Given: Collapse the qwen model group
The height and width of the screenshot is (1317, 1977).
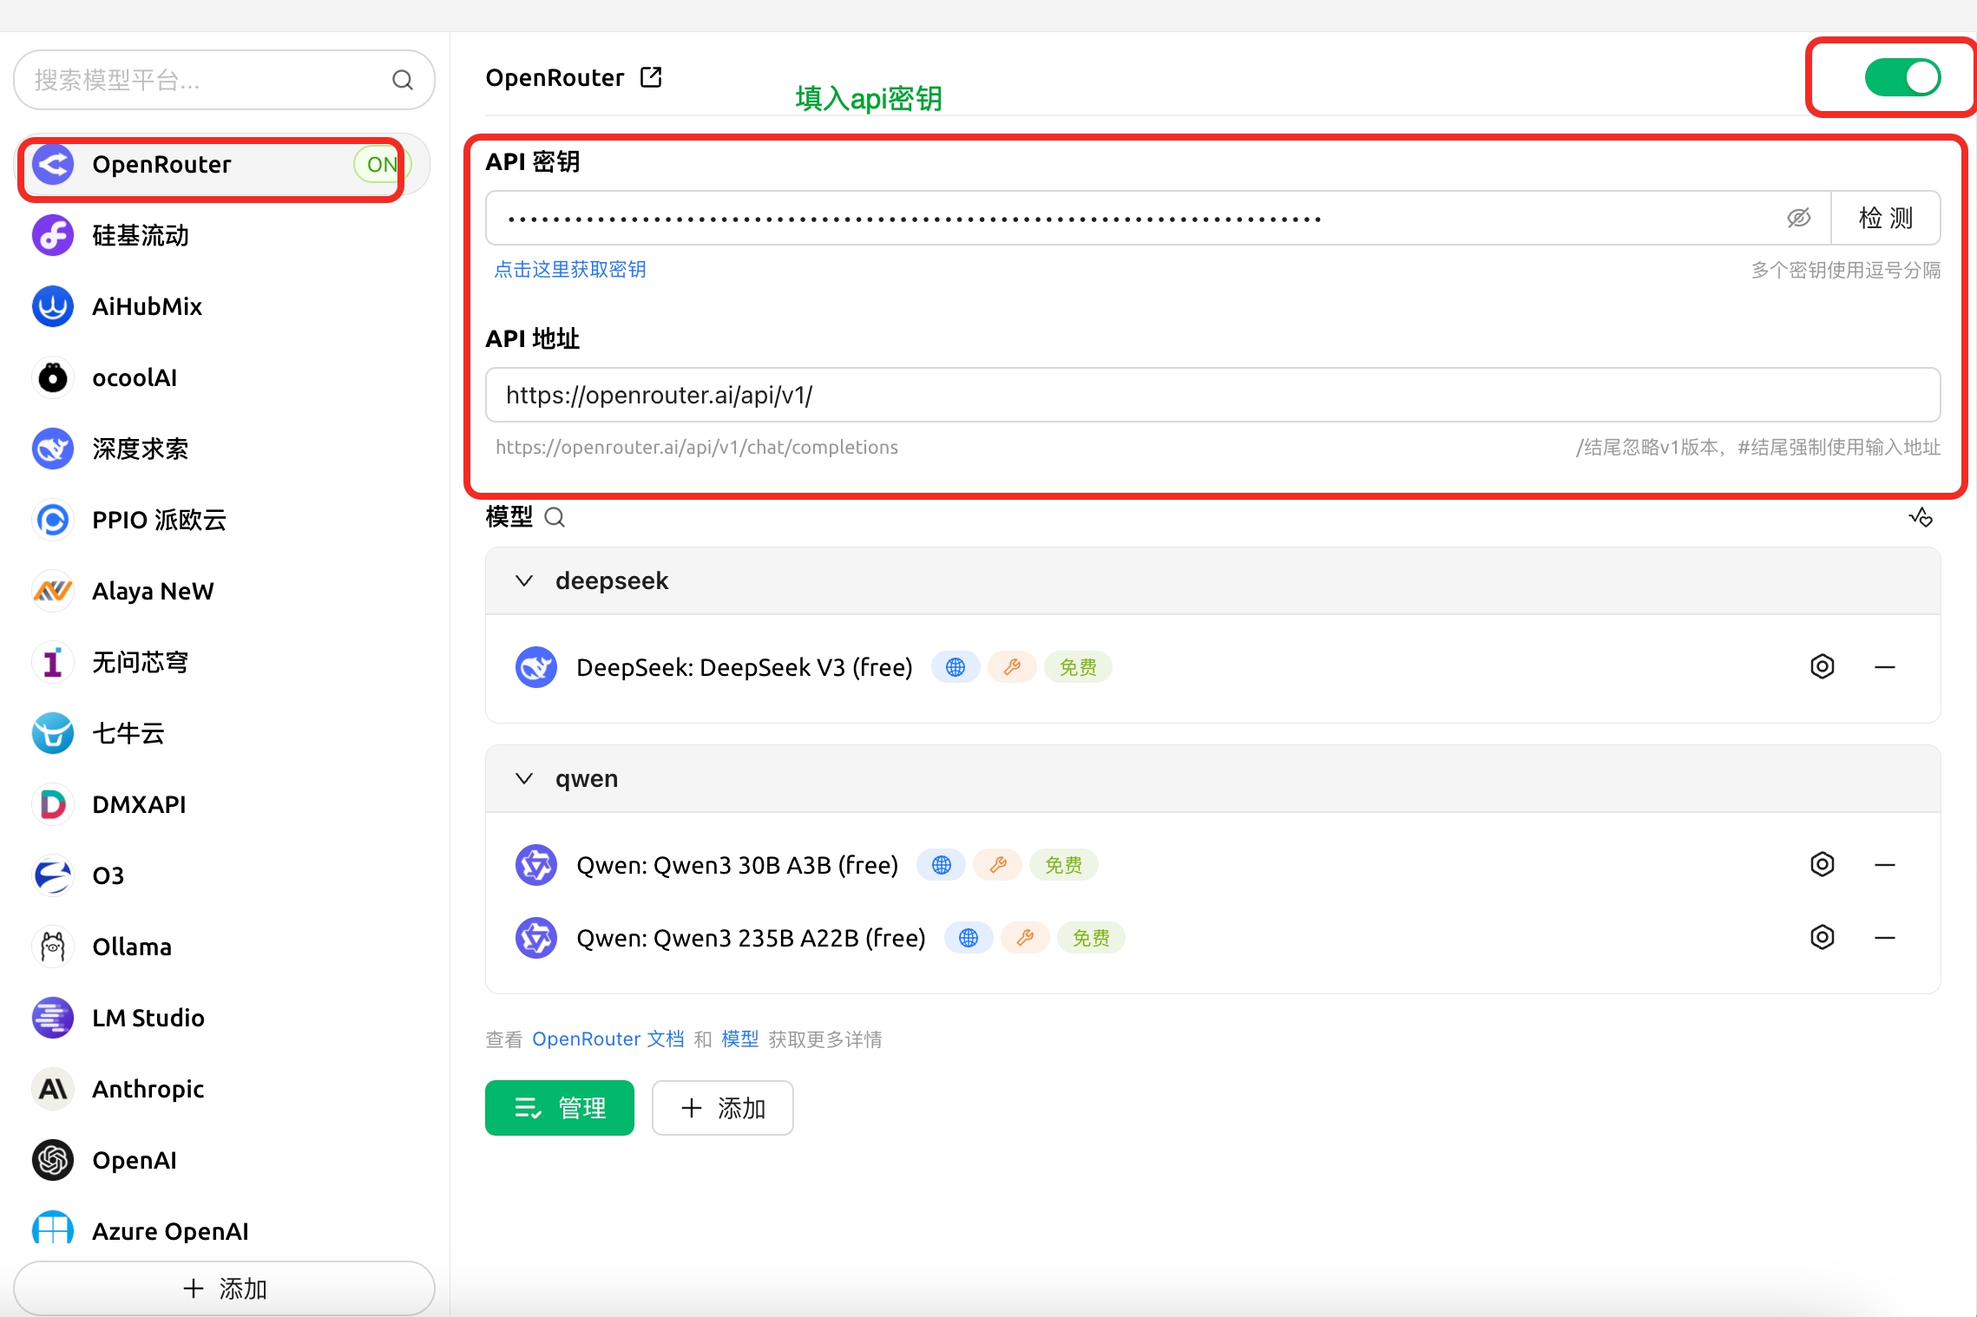Looking at the screenshot, I should point(524,778).
